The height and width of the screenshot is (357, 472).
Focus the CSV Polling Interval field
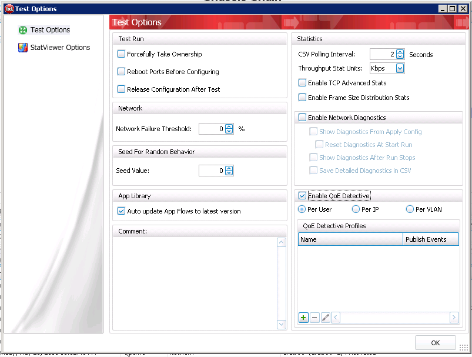pyautogui.click(x=383, y=54)
